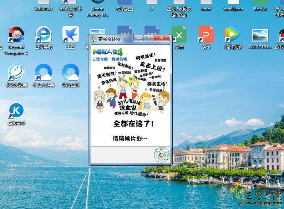This screenshot has height=209, width=284.
Task: Open the 迅雷 Thunder download app
Action: click(x=71, y=38)
